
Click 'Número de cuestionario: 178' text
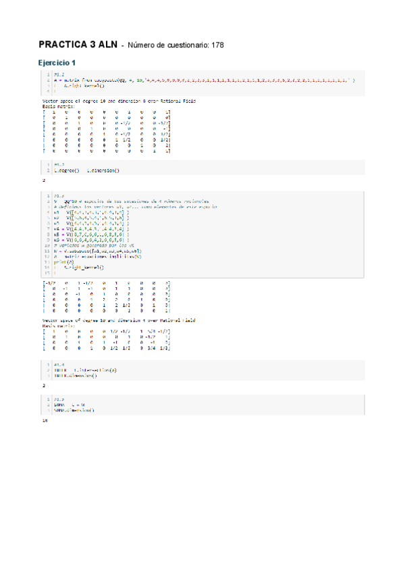175,45
